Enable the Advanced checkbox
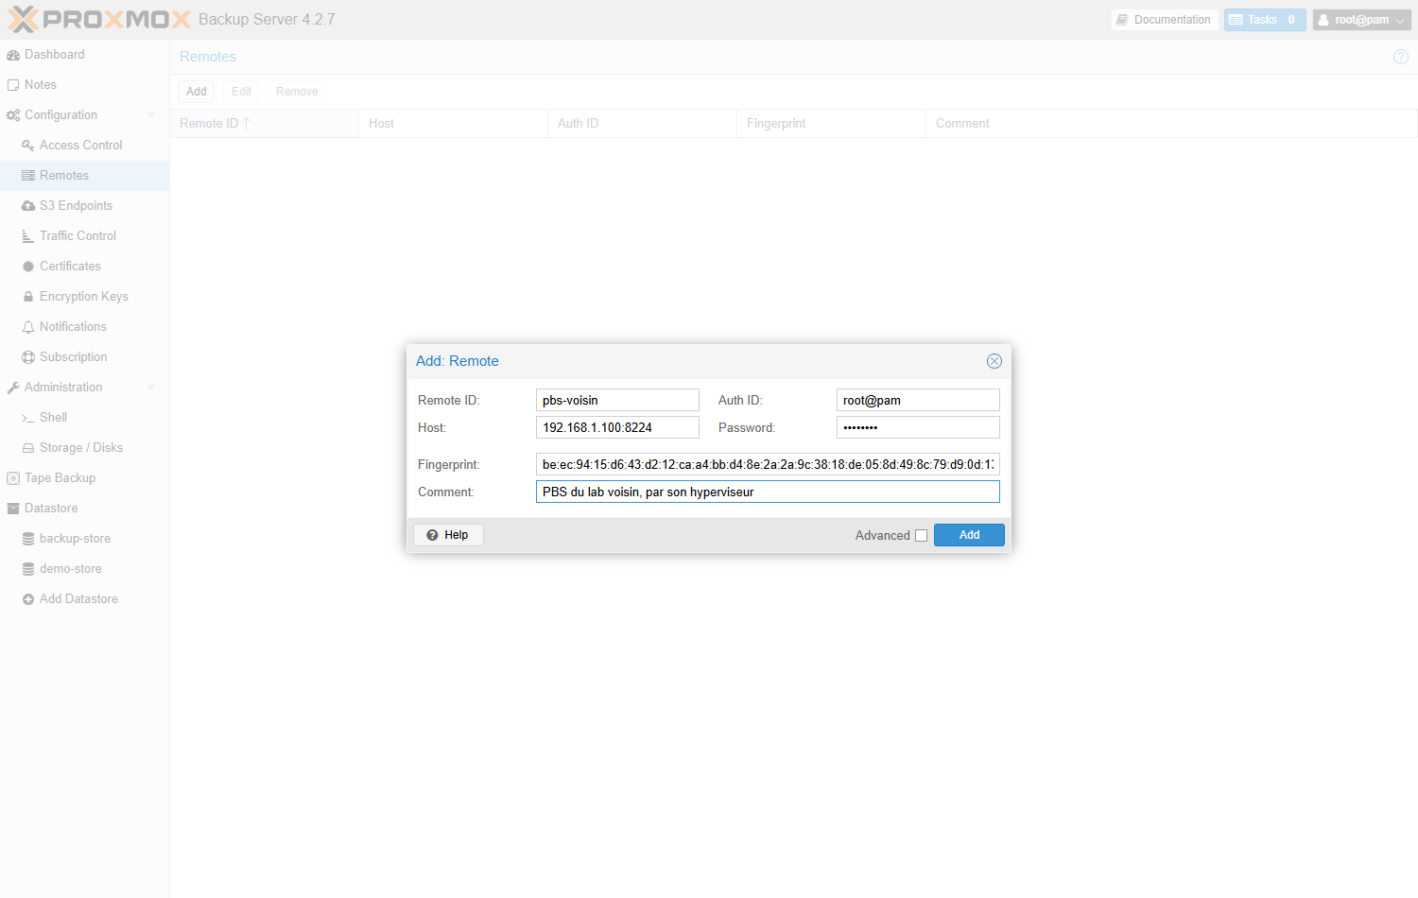This screenshot has width=1418, height=898. pos(921,535)
